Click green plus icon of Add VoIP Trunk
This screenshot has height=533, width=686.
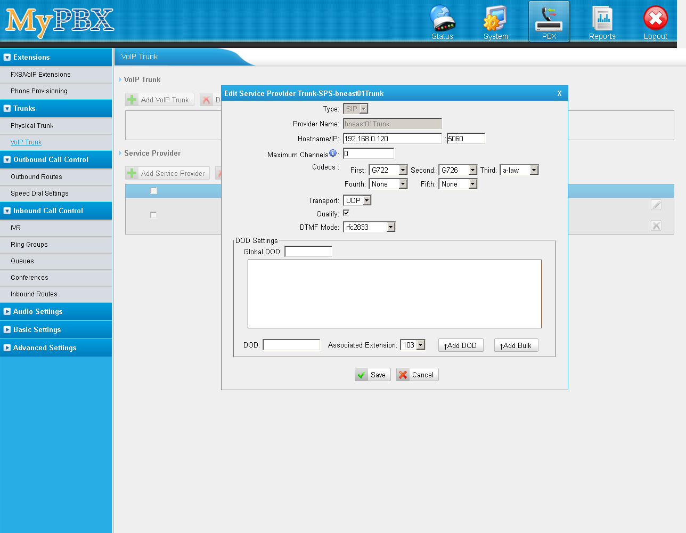(132, 100)
